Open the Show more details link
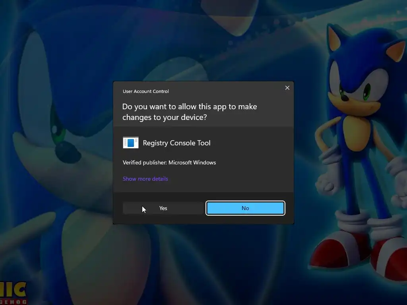The width and height of the screenshot is (407, 305). pyautogui.click(x=145, y=179)
